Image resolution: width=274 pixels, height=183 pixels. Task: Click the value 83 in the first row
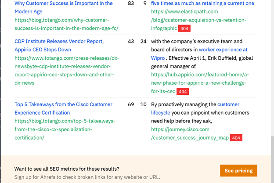point(131,4)
